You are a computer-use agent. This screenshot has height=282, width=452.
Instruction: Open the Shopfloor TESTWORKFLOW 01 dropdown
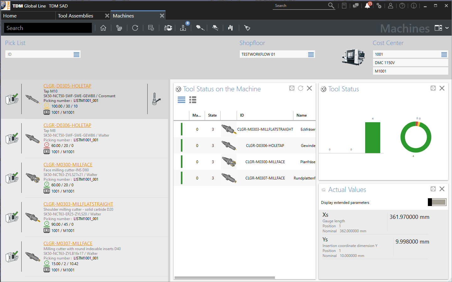[311, 54]
